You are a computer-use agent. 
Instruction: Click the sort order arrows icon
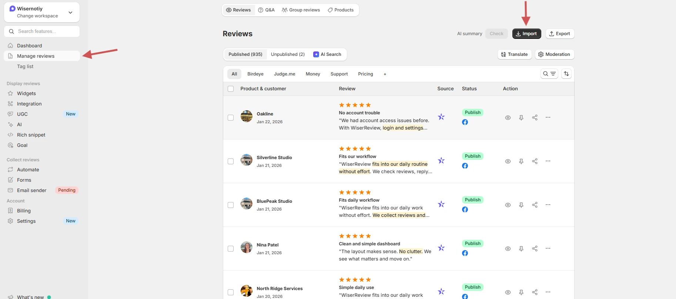[566, 74]
